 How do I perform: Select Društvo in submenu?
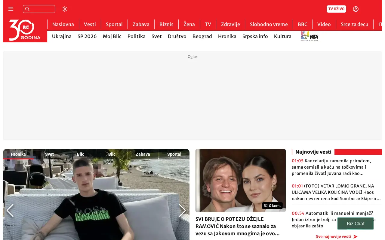click(x=177, y=36)
